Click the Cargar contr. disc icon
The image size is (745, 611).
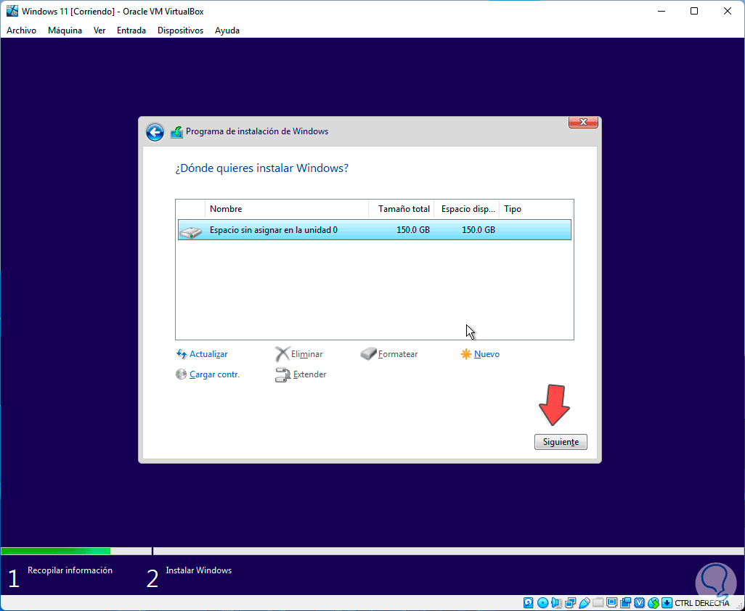[x=181, y=374]
